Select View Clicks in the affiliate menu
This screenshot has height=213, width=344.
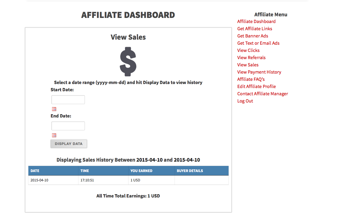(x=248, y=50)
